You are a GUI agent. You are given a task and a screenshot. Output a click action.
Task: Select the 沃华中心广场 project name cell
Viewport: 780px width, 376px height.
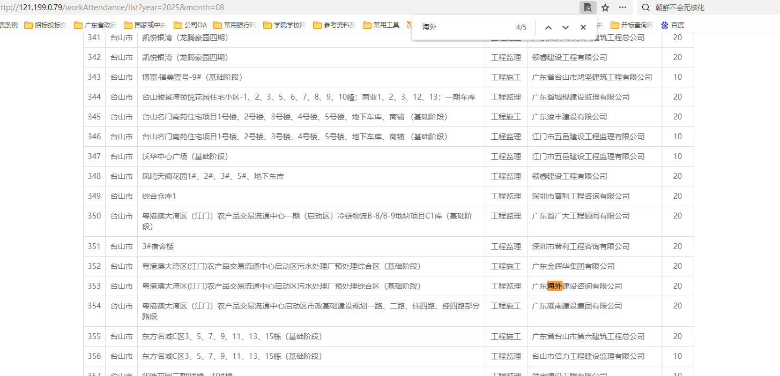(x=185, y=156)
